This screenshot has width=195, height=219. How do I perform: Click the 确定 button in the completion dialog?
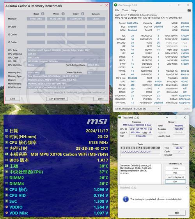pyautogui.click(x=177, y=213)
